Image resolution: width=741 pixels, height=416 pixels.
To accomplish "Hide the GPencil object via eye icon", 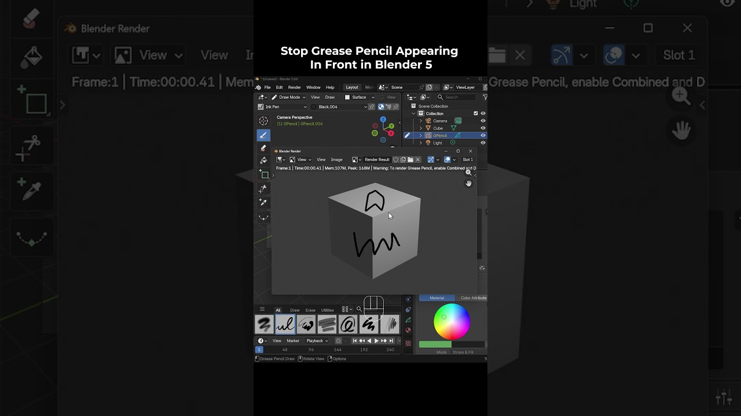I will point(483,135).
